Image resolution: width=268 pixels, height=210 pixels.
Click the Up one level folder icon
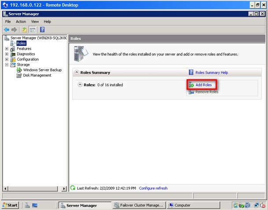click(25, 30)
